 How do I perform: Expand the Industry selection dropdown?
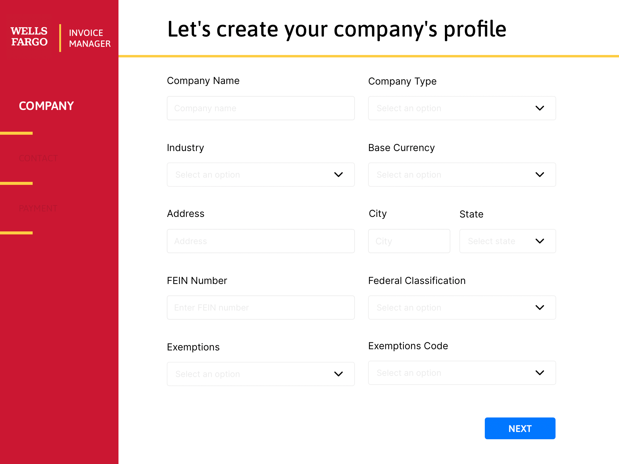pyautogui.click(x=339, y=175)
